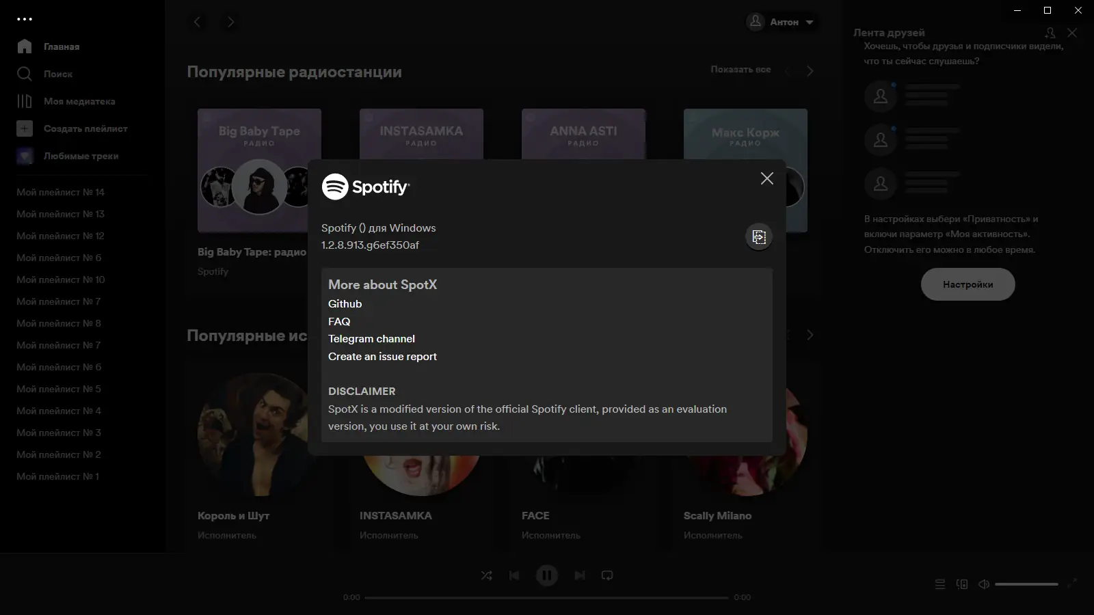Viewport: 1094px width, 615px height.
Task: Open playlist Мой плейлист № 3
Action: (58, 433)
